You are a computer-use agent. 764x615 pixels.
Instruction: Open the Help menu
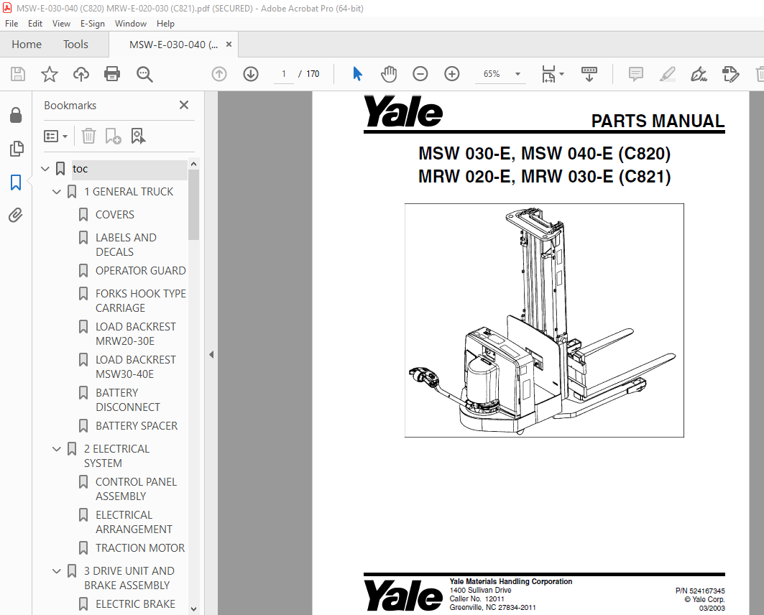[x=165, y=24]
